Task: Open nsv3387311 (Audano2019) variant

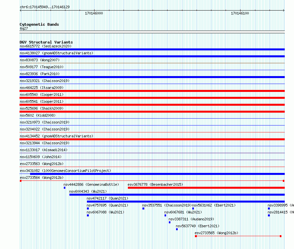Action: 191,219
